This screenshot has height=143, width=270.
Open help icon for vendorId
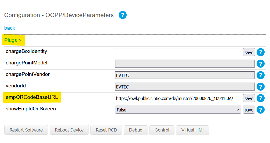point(261,87)
